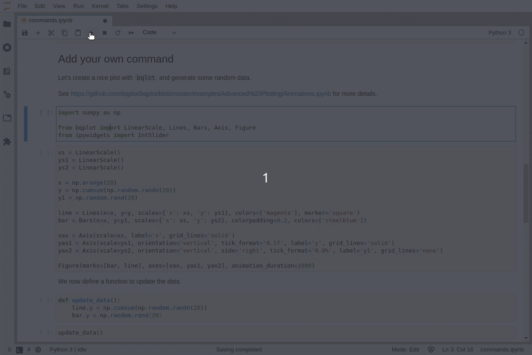
Task: Save the notebook with the disk icon
Action: click(x=25, y=33)
